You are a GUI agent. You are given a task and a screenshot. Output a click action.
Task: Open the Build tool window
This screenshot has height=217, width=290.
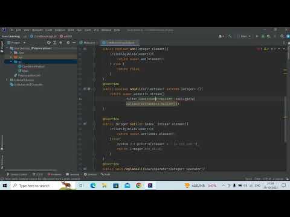(106, 174)
